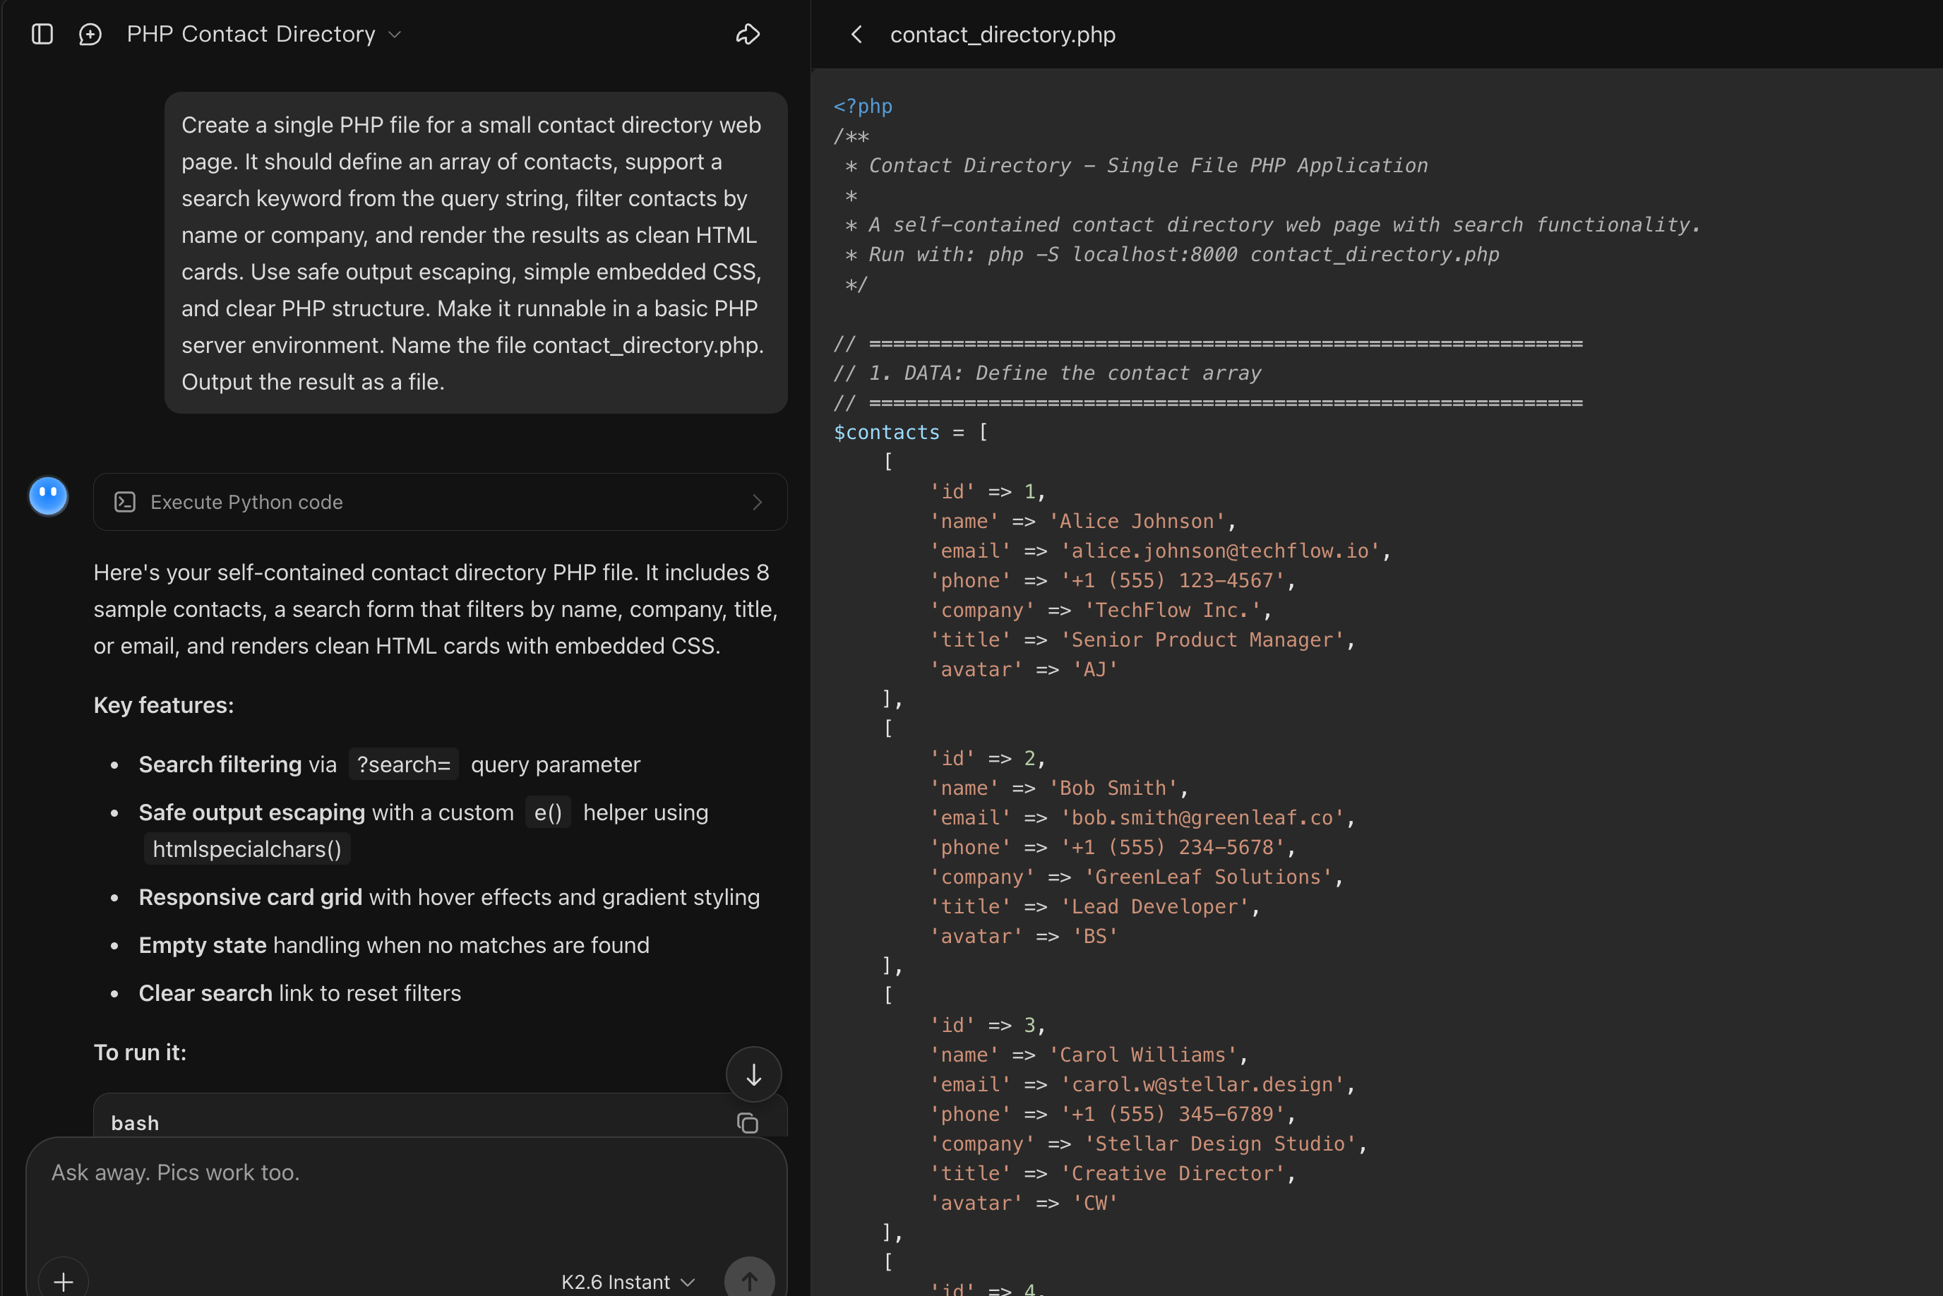The image size is (1943, 1296).
Task: Click the 'Key features:' heading
Action: [164, 705]
